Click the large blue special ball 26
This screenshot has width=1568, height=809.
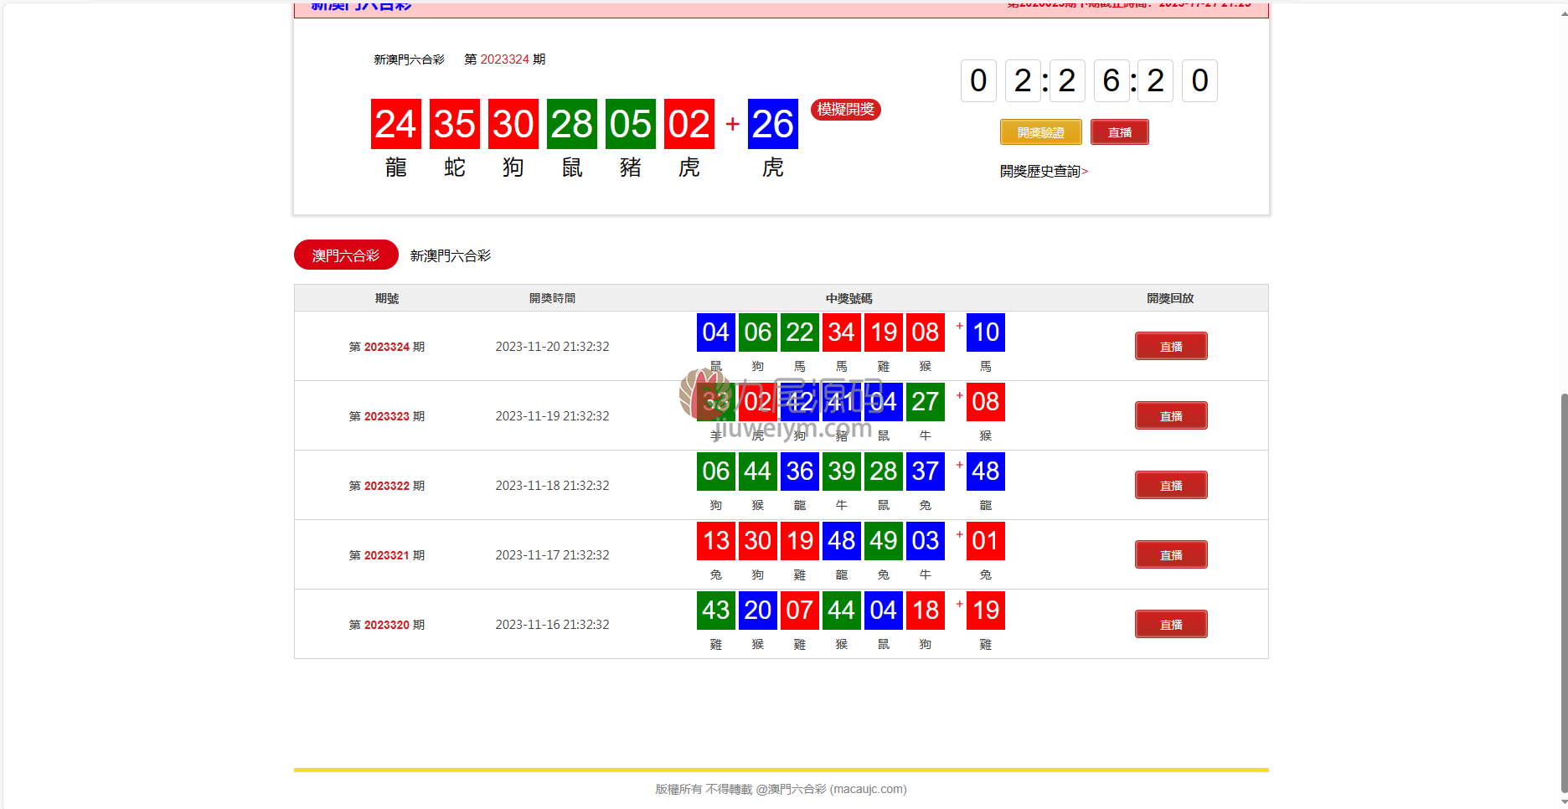pos(773,124)
